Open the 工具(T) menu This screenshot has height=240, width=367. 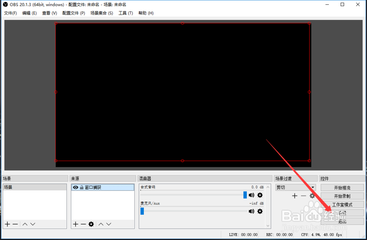(x=126, y=13)
